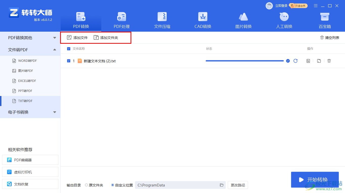Open the 虚拟打印机 recommendation
The image size is (345, 193).
[30, 172]
